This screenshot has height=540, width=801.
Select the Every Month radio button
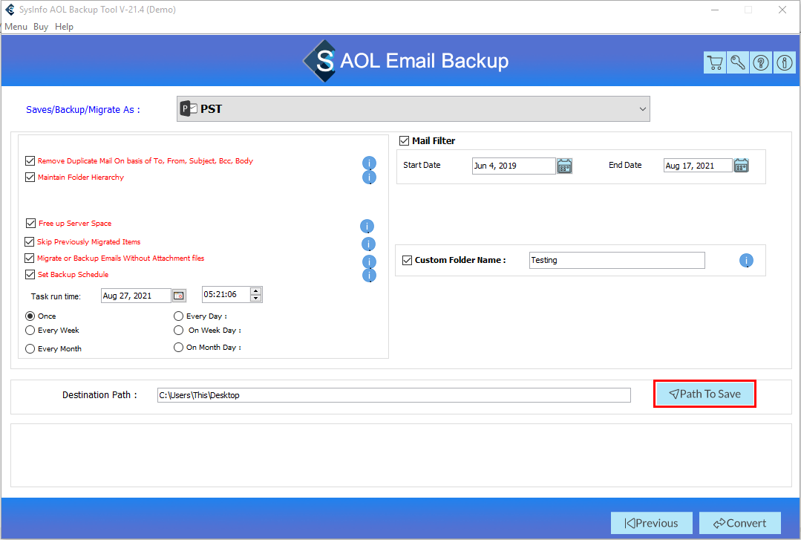pyautogui.click(x=30, y=349)
